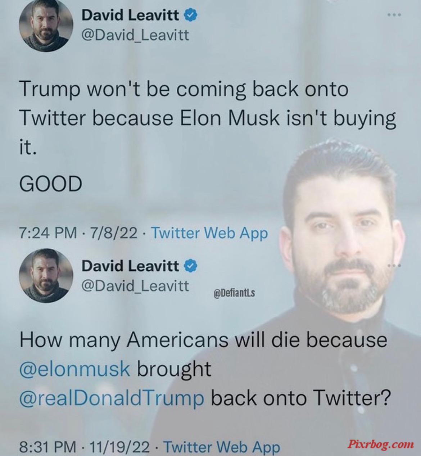Open the second tweet's profile avatar
Screen dimensions: 421x456
[x=44, y=277]
